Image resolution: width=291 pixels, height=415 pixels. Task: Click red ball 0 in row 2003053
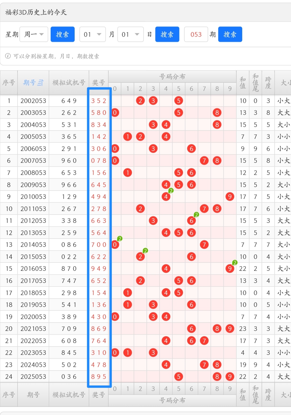pos(115,113)
